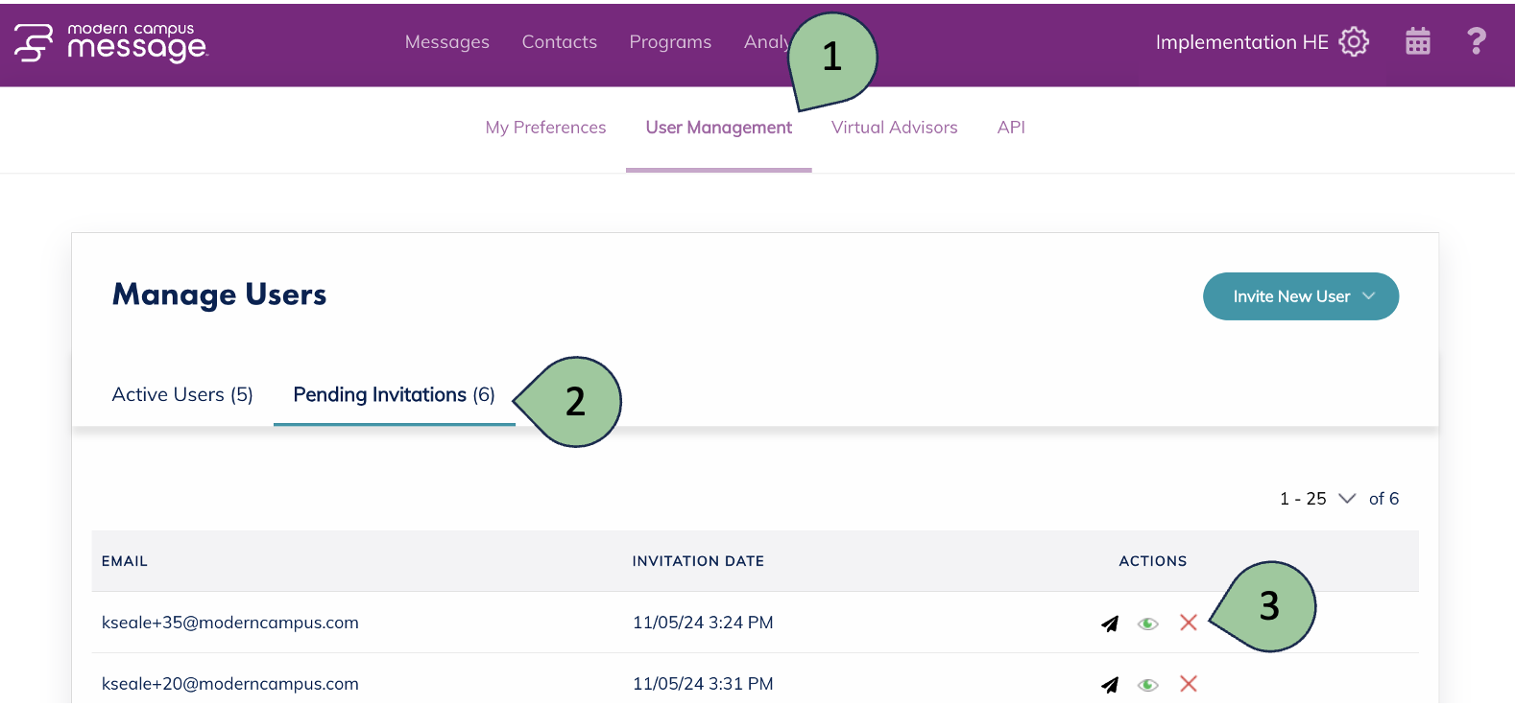The width and height of the screenshot is (1515, 706).
Task: Expand the Invite New User dropdown
Action: 1300,296
